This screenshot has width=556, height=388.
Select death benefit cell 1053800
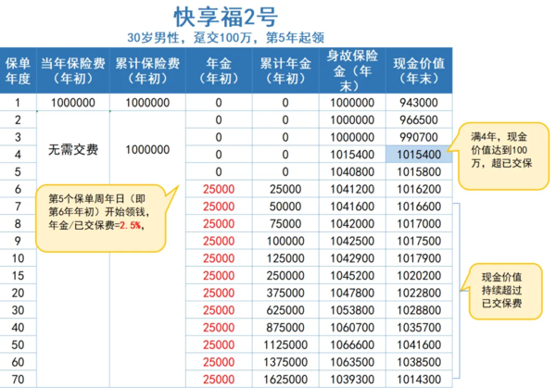352,310
